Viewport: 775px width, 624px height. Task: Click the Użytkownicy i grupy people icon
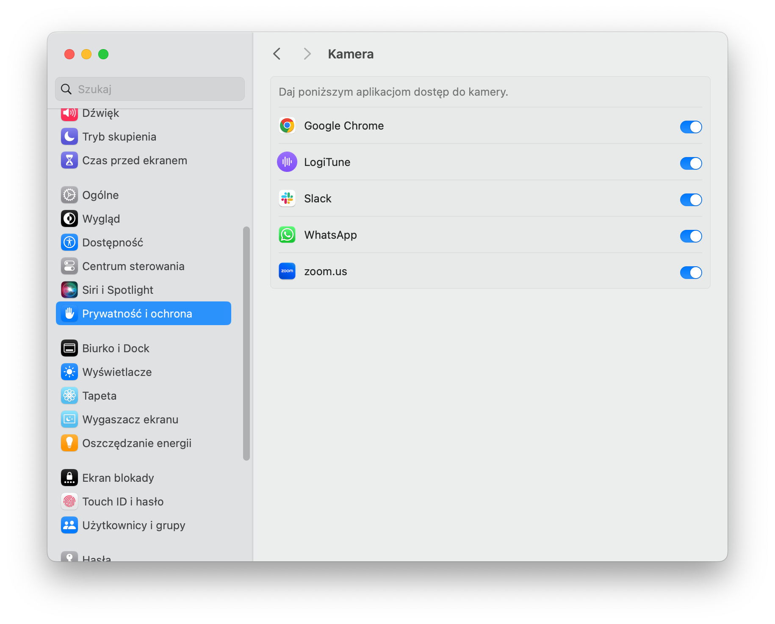pos(69,525)
